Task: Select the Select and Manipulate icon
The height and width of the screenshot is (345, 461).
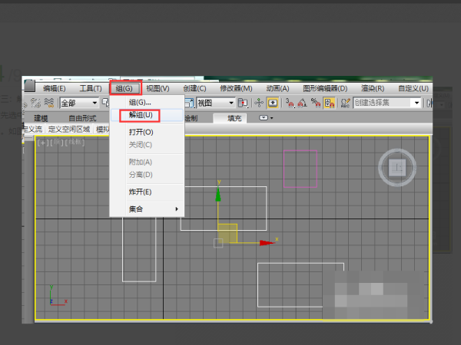Action: point(259,103)
